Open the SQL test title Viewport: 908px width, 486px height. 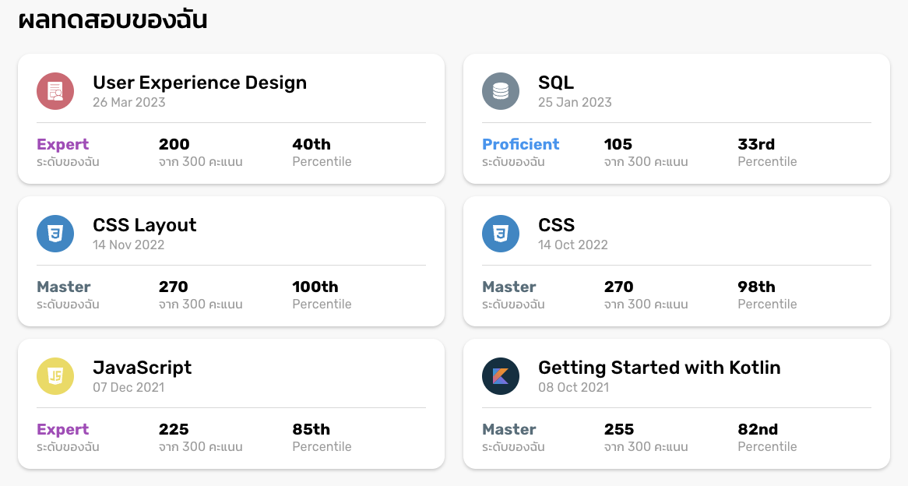click(556, 83)
